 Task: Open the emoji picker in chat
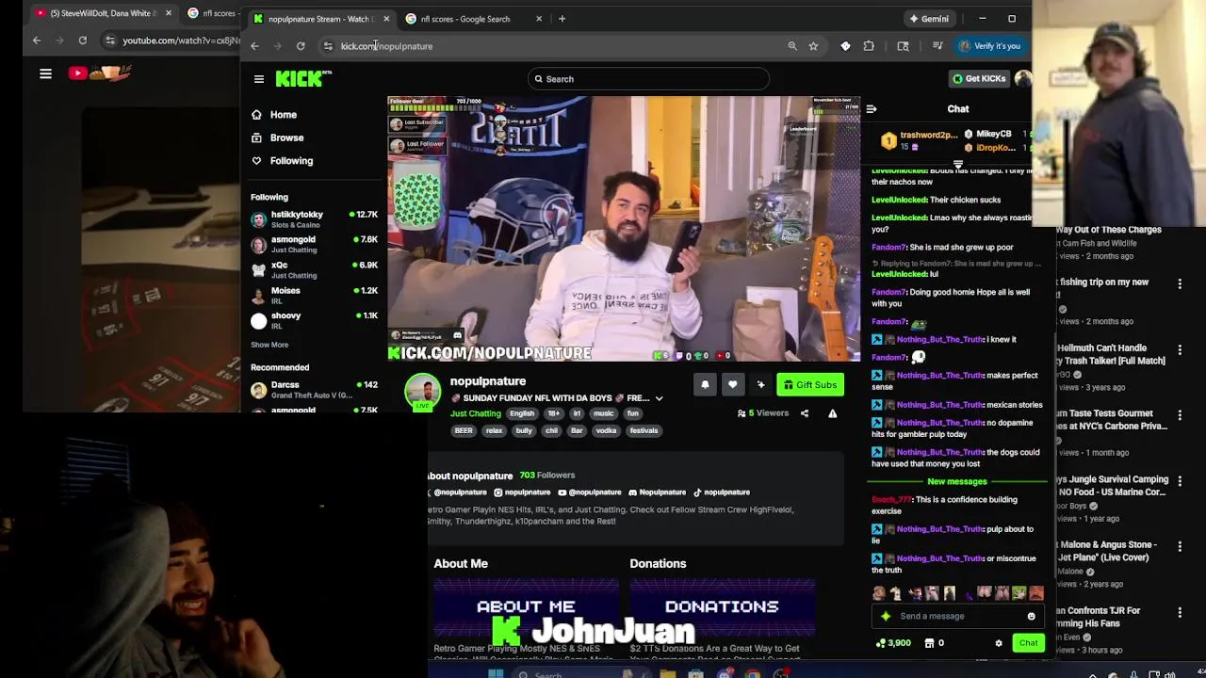point(1031,616)
